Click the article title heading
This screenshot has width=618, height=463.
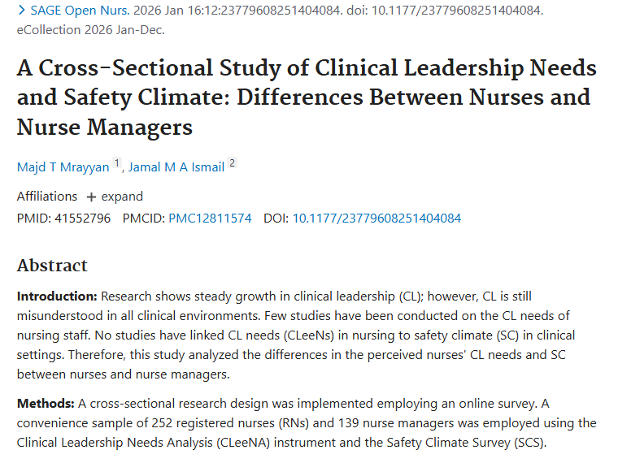pos(307,97)
